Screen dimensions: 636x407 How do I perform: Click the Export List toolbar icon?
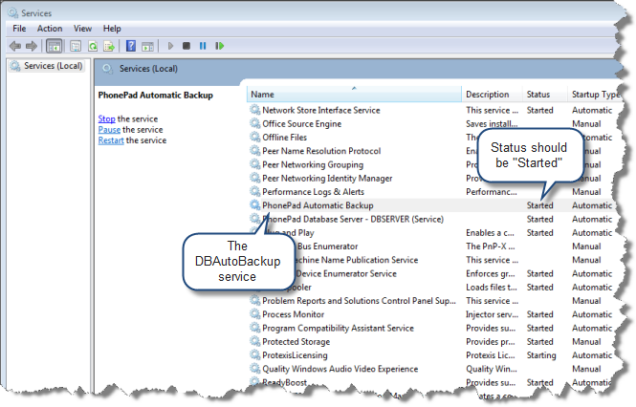tap(109, 46)
